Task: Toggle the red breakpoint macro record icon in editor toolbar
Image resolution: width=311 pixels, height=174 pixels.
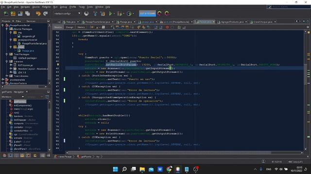Action: tap(167, 27)
